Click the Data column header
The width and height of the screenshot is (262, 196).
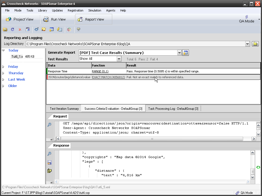(70, 65)
